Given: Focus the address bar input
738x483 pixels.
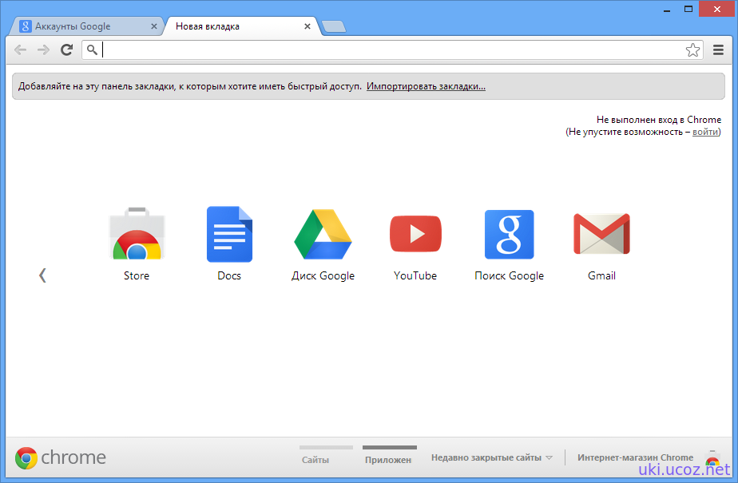Looking at the screenshot, I should tap(392, 49).
